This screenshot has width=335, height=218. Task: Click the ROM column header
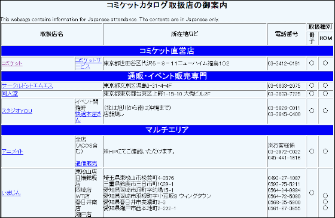(326, 38)
